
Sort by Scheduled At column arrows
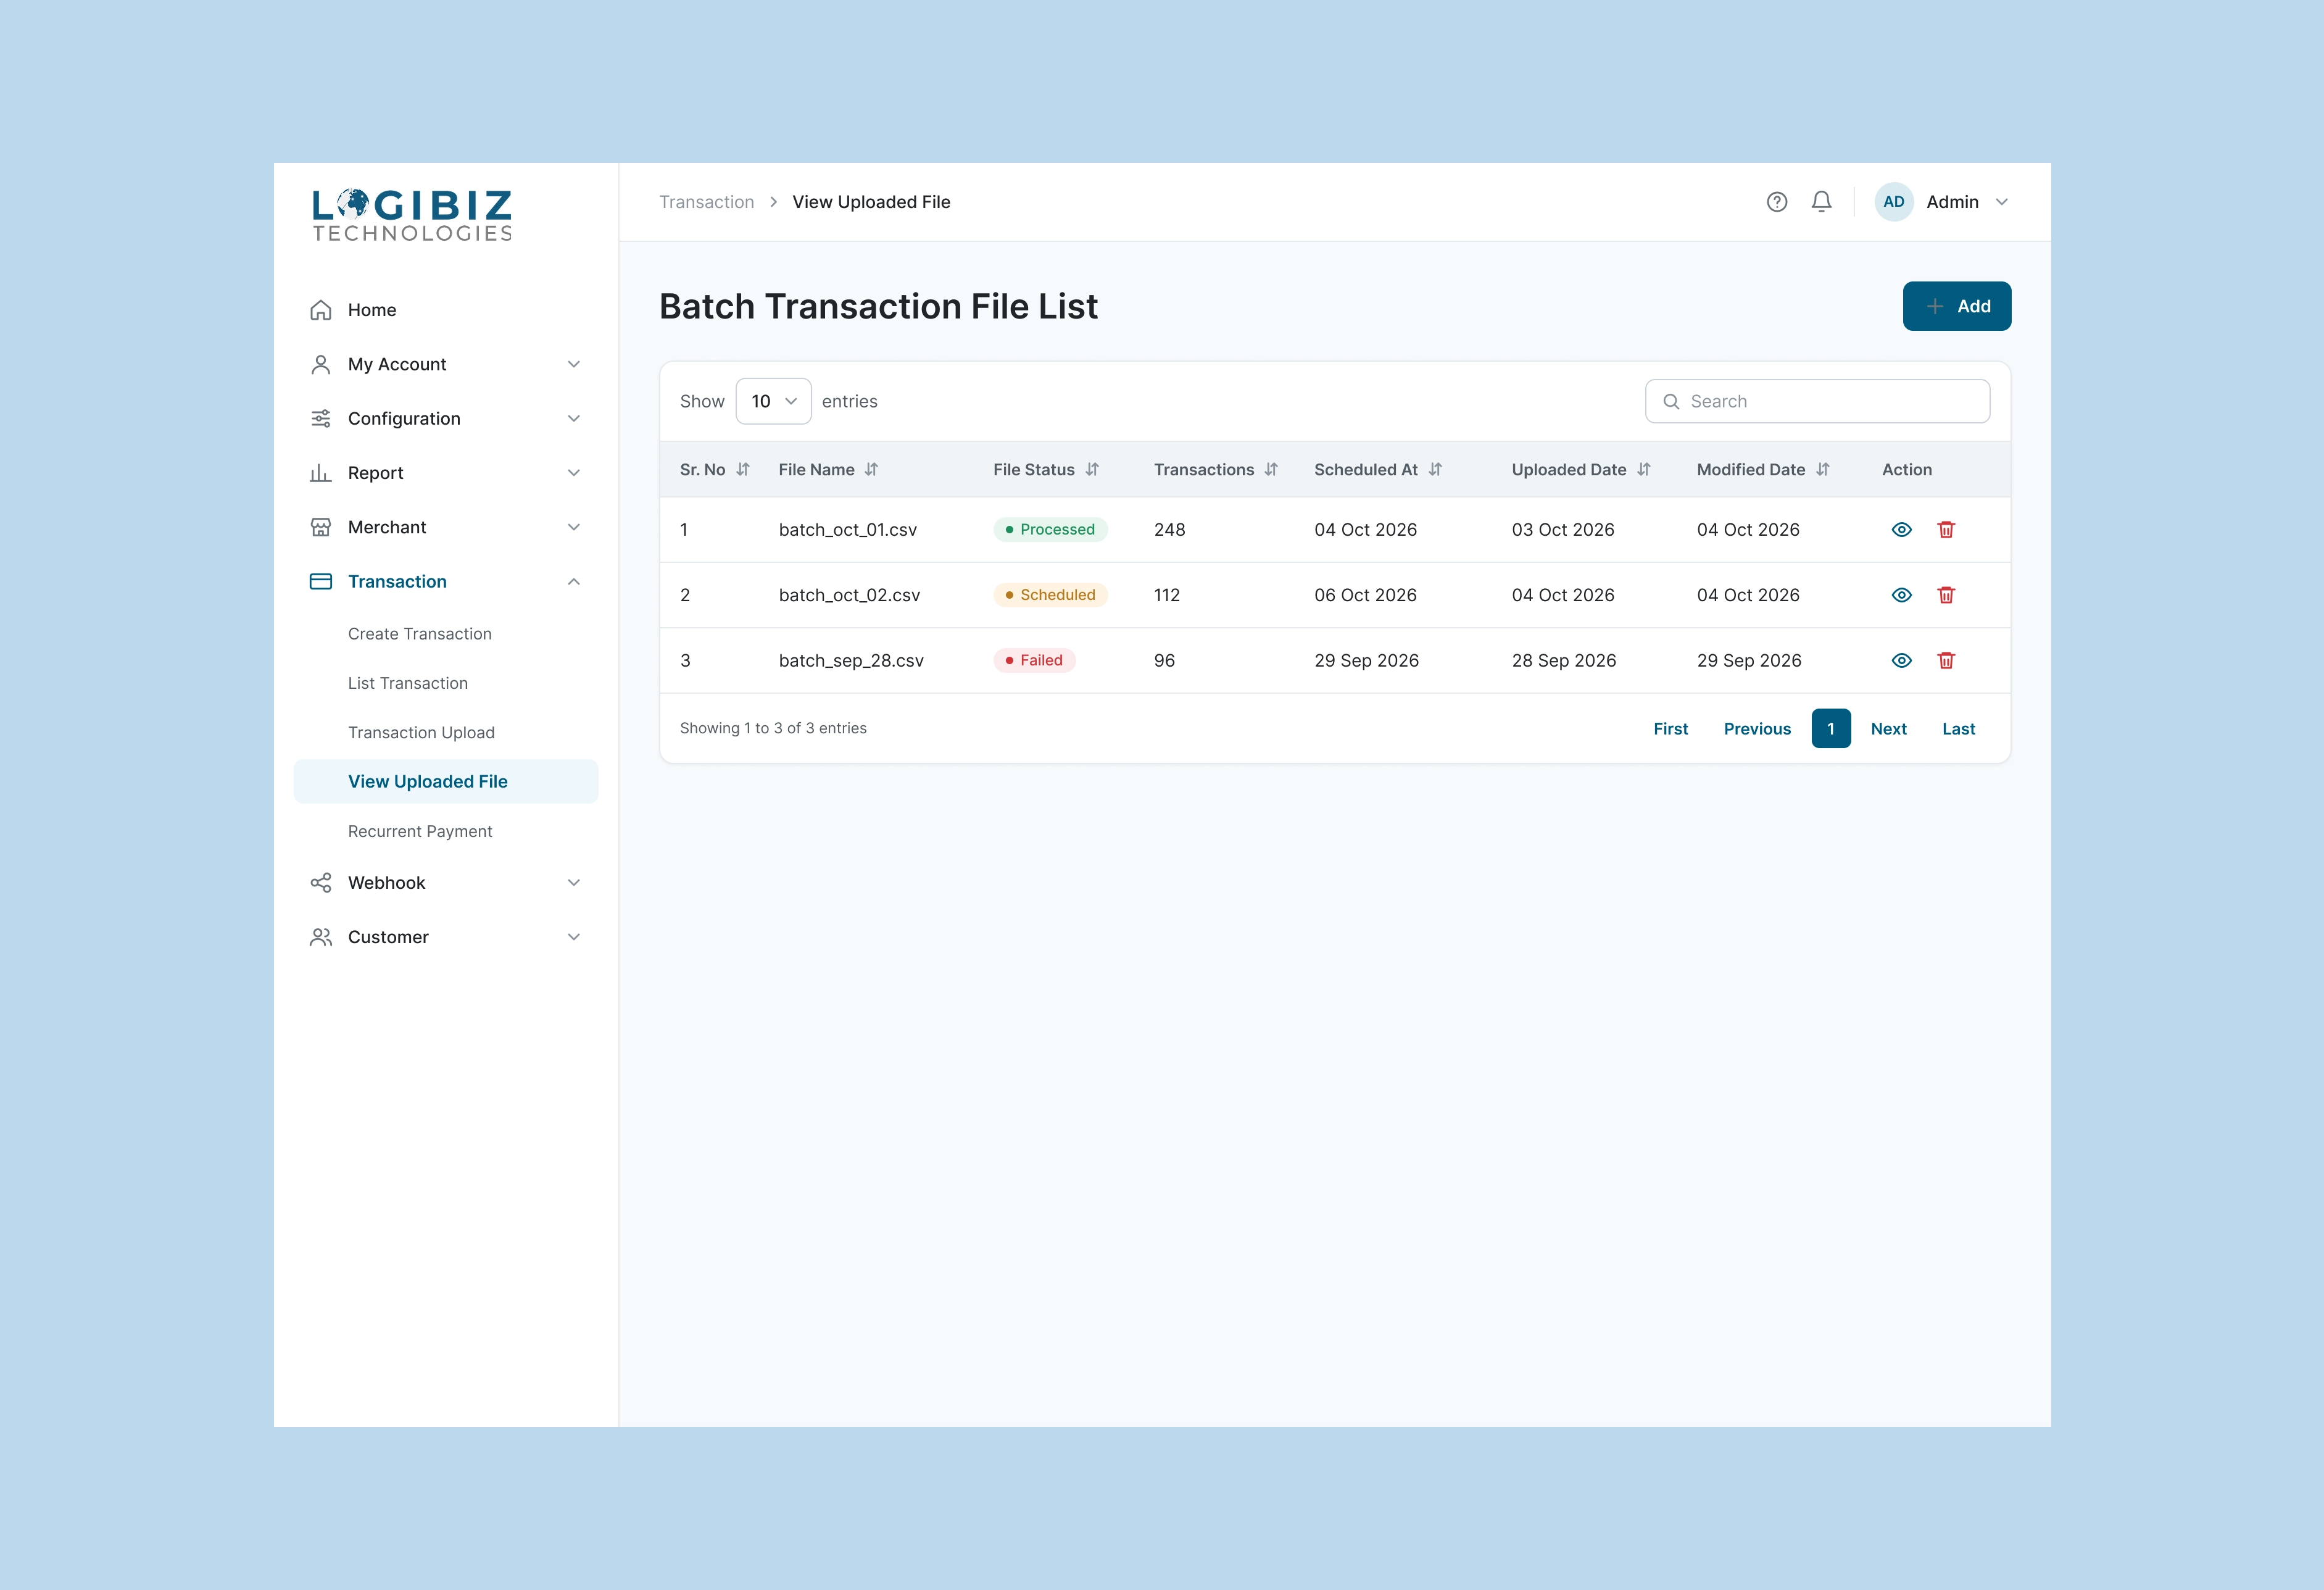tap(1435, 470)
